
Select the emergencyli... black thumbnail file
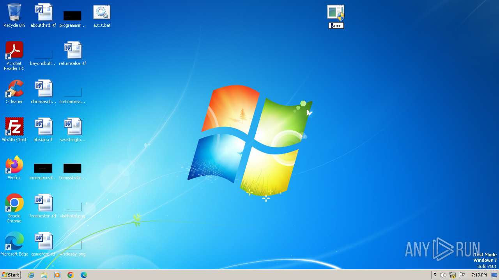coord(43,168)
